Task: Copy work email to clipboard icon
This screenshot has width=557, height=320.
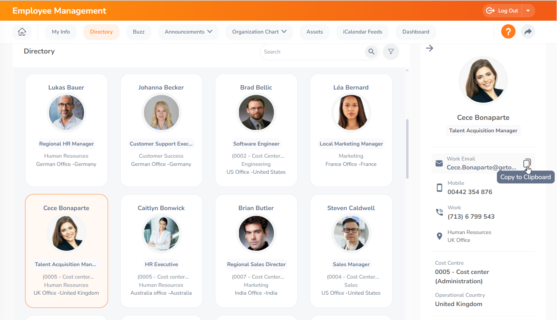Action: coord(527,163)
